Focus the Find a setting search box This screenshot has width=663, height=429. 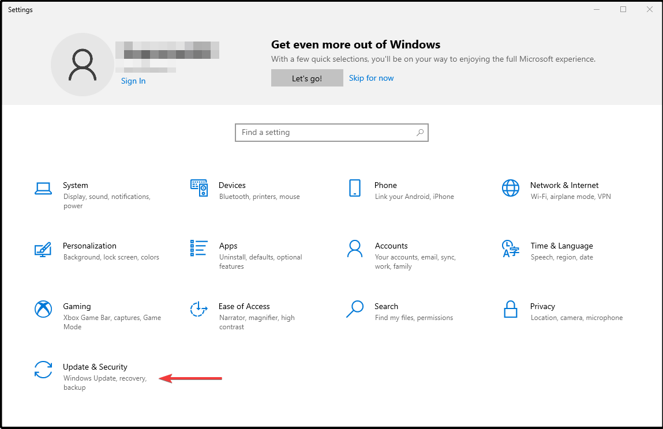tap(326, 133)
